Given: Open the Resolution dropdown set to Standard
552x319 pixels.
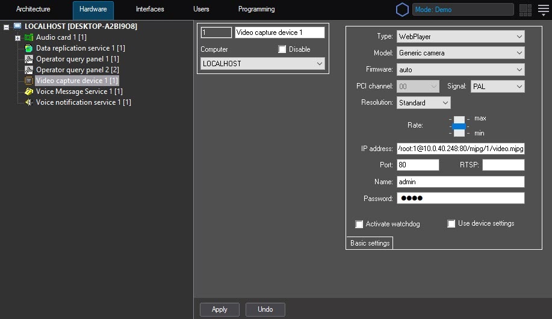Looking at the screenshot, I should (423, 103).
